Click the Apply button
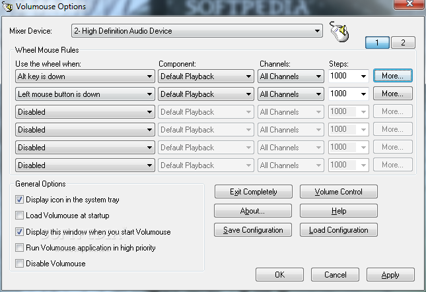426x292 pixels. point(390,275)
